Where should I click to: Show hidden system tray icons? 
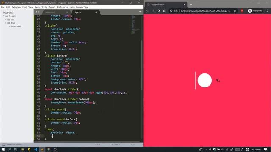(206, 149)
